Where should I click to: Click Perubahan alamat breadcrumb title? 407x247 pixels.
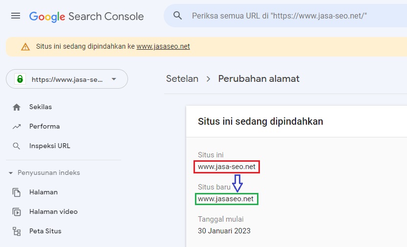click(259, 79)
